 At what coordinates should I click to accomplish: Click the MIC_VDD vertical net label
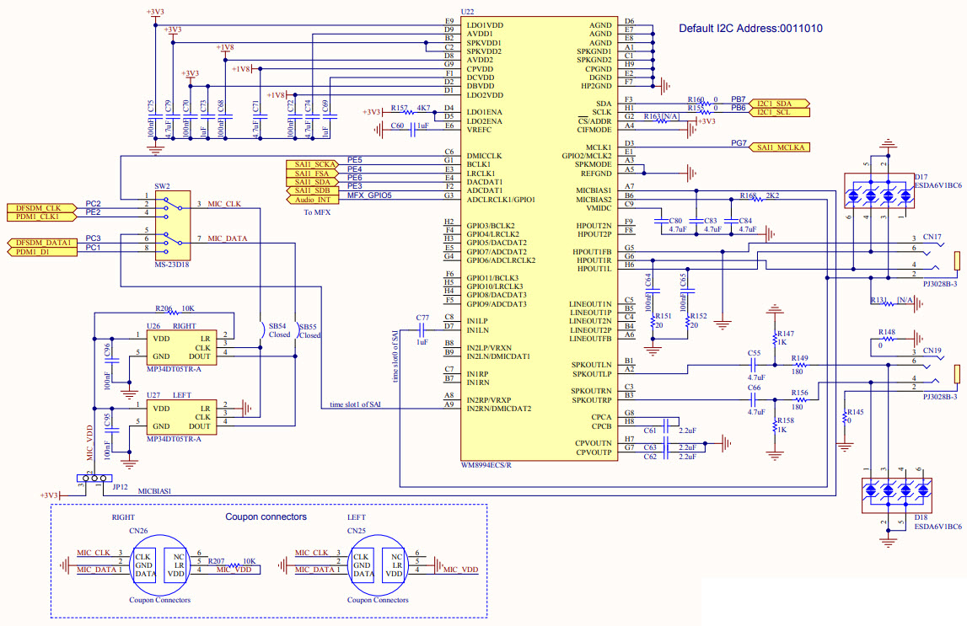point(89,442)
